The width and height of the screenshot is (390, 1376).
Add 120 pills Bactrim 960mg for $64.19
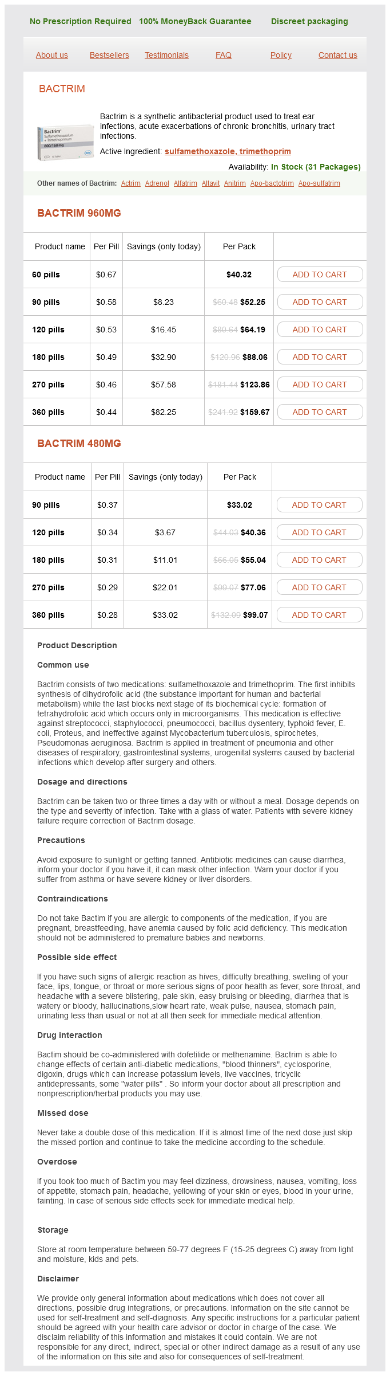coord(320,330)
